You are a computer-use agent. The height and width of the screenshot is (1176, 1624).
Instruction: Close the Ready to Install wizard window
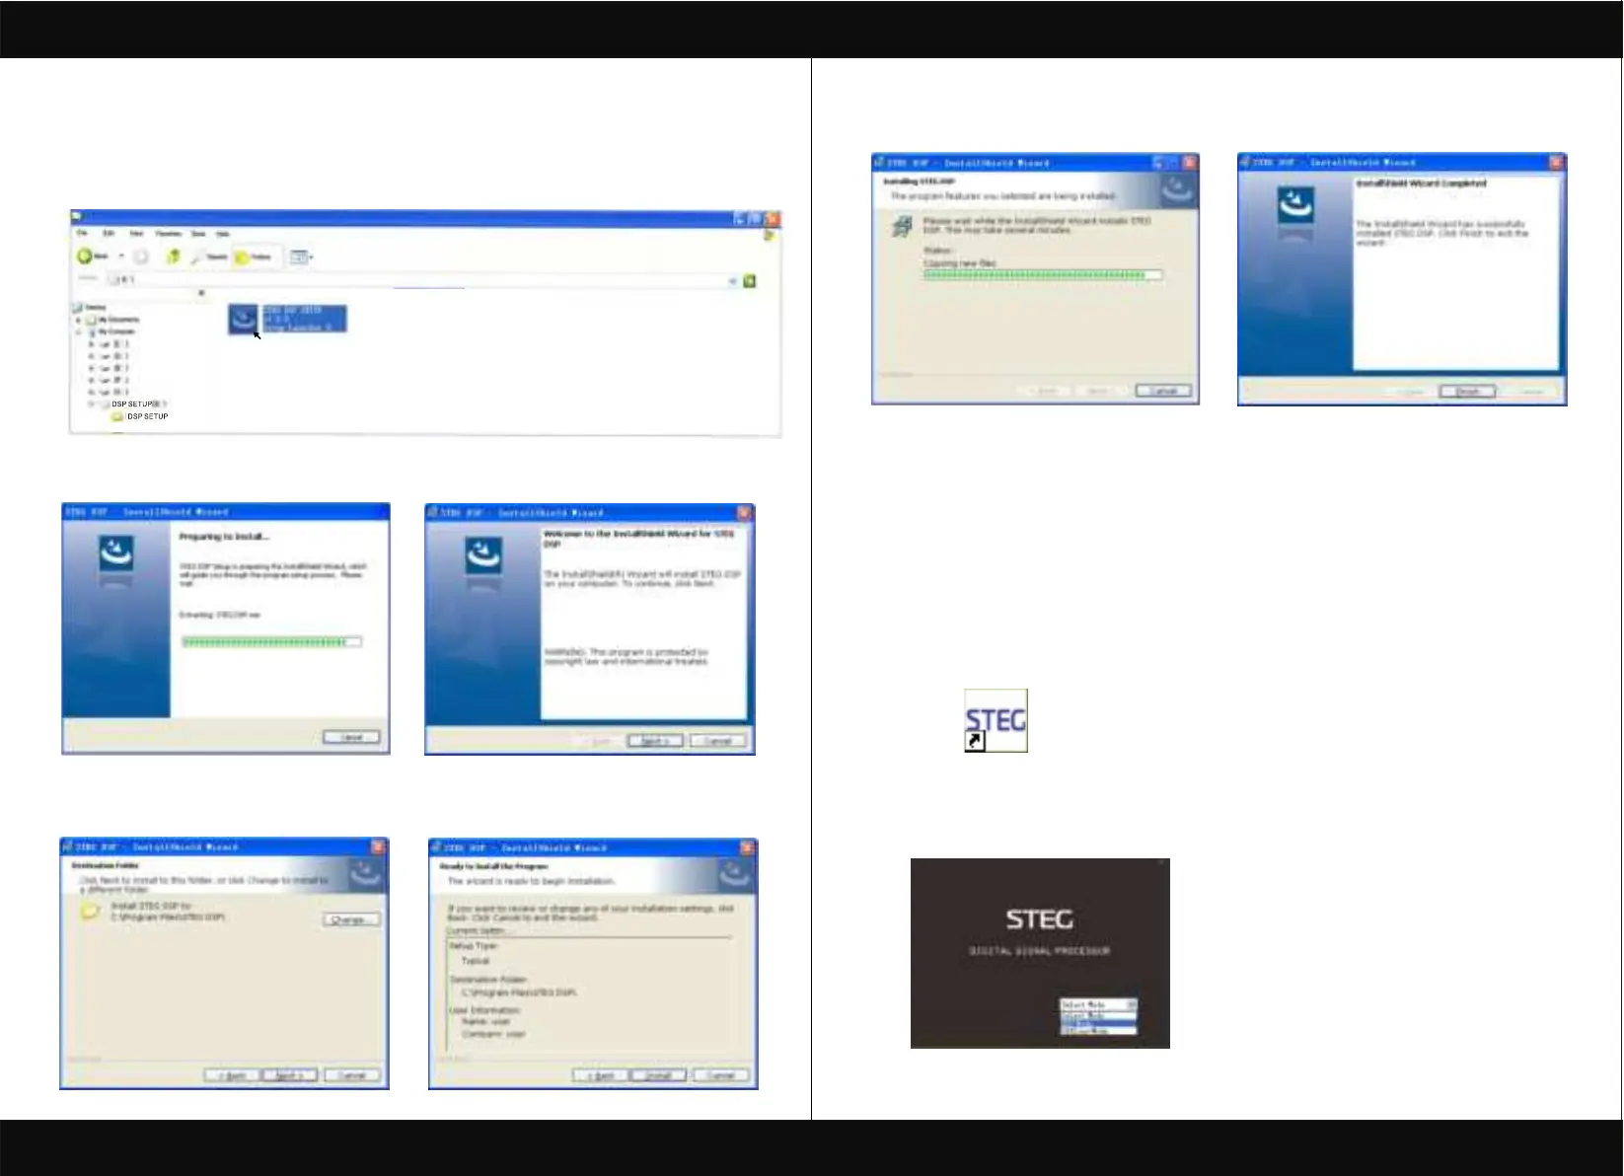[748, 847]
